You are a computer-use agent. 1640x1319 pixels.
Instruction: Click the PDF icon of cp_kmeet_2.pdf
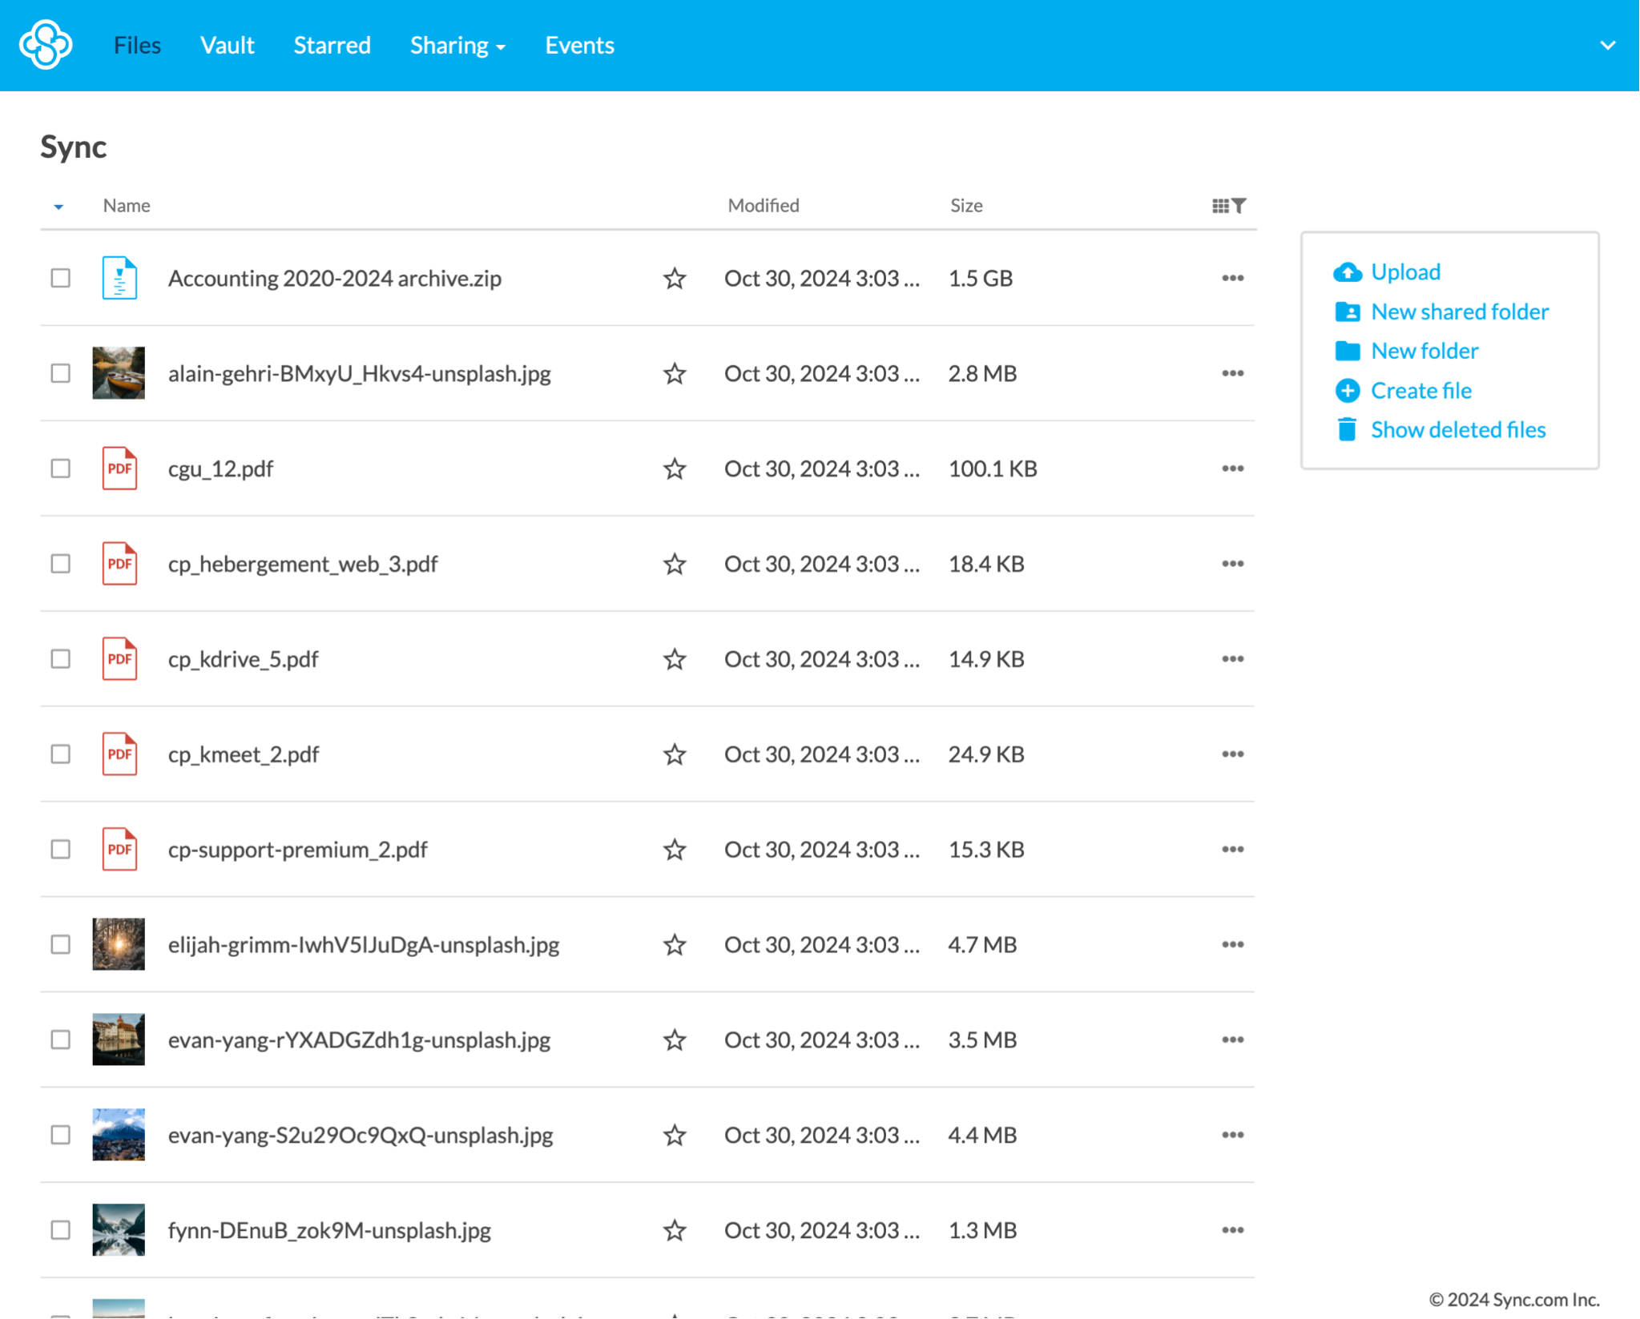click(119, 754)
